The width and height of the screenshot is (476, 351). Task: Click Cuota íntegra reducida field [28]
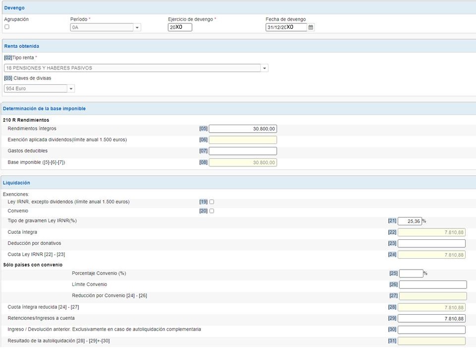click(x=432, y=307)
